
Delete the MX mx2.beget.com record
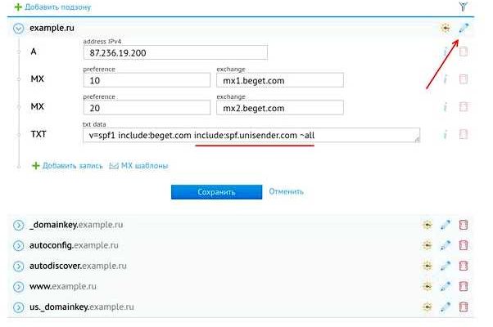click(464, 107)
